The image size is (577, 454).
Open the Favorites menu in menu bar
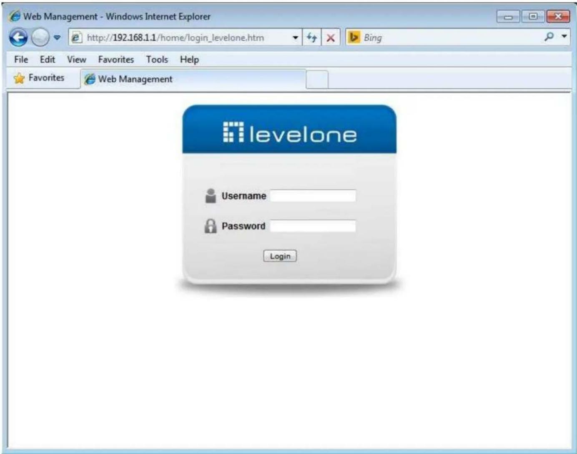pyautogui.click(x=116, y=60)
